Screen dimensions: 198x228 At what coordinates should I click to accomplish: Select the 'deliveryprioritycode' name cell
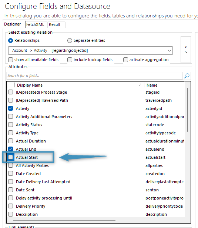pos(164,206)
